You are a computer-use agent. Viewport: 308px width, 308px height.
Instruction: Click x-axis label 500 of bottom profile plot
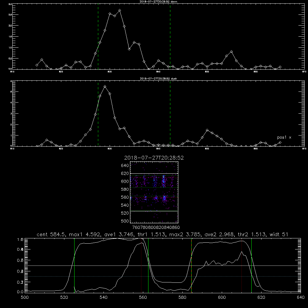pyautogui.click(x=25, y=298)
